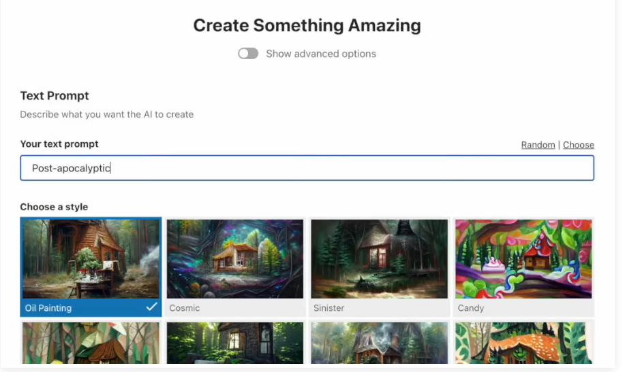The width and height of the screenshot is (625, 372).
Task: Select the Oil Painting preview image
Action: click(x=91, y=258)
